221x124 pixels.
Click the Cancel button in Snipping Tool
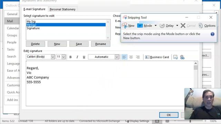[188, 26]
